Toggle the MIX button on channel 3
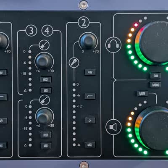Image resolution: width=168 pixels, height=168 pixels. pos(46,90)
